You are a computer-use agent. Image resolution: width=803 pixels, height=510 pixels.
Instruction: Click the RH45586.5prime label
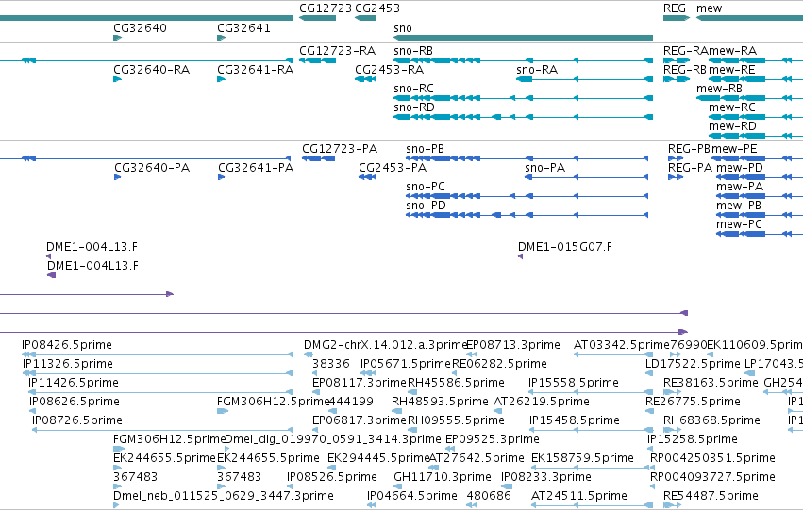click(456, 383)
